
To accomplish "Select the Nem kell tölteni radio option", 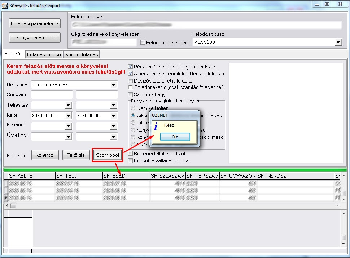I will [x=133, y=108].
